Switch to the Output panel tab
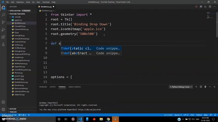The image size is (218, 122). (x=53, y=87)
